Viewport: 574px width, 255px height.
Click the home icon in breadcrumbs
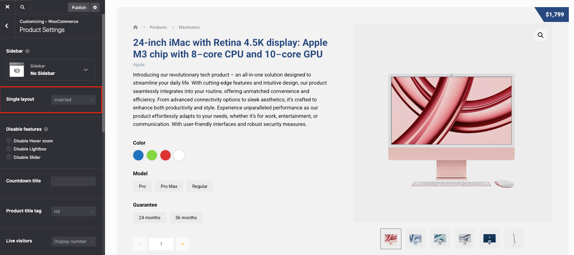pyautogui.click(x=135, y=27)
